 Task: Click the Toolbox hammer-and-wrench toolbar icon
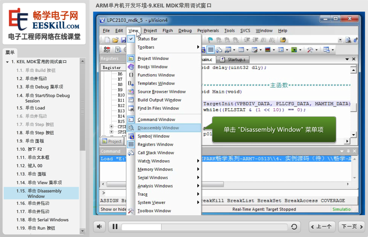(x=310, y=50)
